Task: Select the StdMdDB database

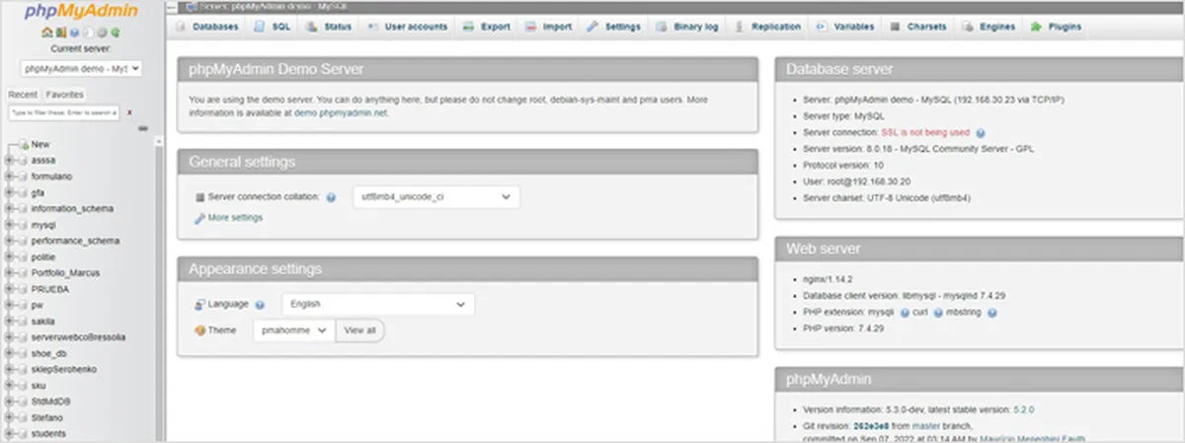Action: point(50,402)
